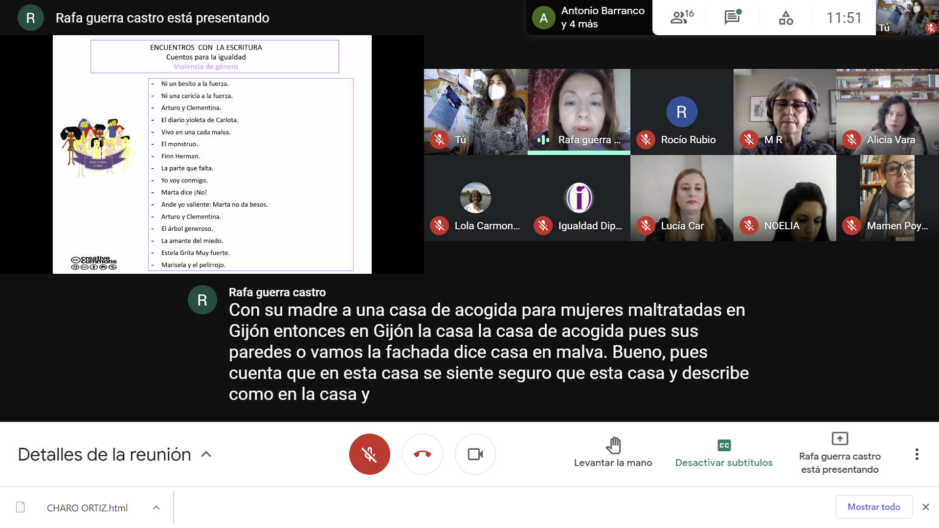Open the meeting chat panel
939x528 pixels.
pyautogui.click(x=733, y=18)
